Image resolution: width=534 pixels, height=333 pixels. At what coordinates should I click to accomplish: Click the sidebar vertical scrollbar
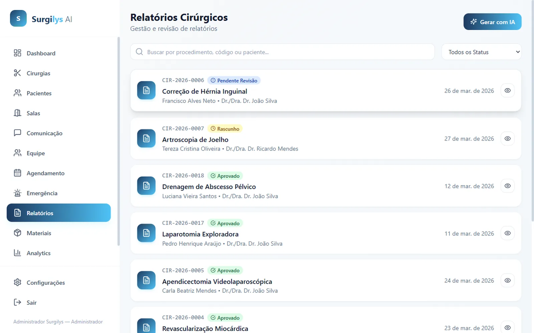pos(118,141)
